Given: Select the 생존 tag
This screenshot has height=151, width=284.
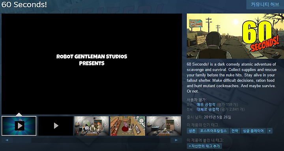Looking at the screenshot, I should pyautogui.click(x=192, y=131).
